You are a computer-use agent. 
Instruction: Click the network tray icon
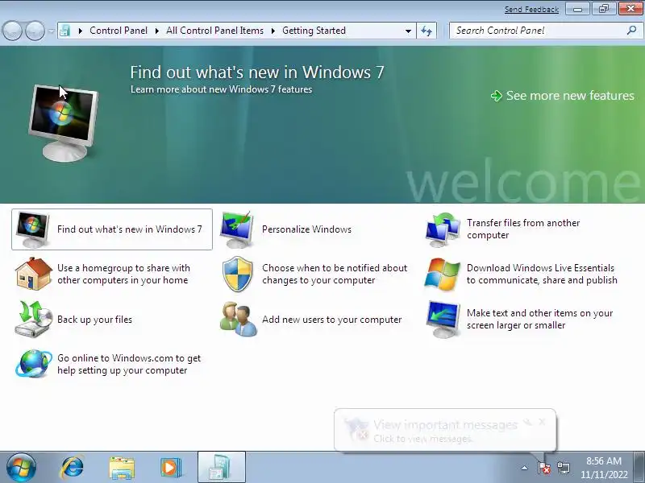pos(563,468)
